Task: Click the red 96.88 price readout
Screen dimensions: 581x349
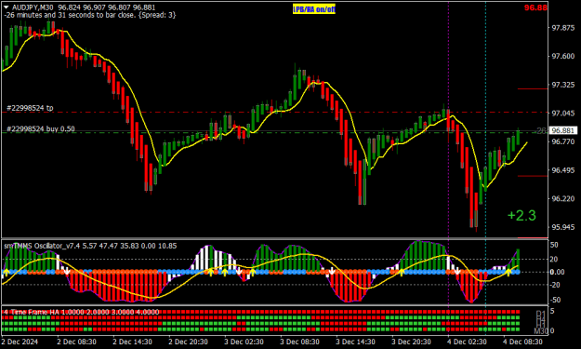Action: [x=535, y=7]
